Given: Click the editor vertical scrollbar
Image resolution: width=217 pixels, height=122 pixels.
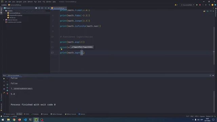Looking at the screenshot, I should 214,46.
